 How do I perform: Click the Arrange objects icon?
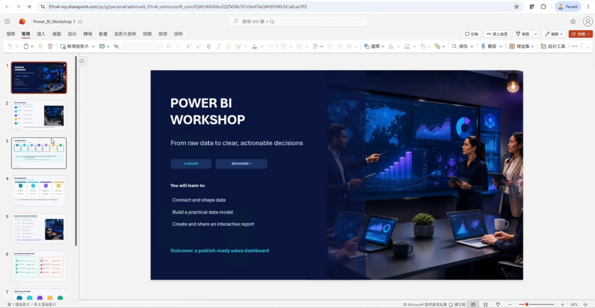coord(438,46)
